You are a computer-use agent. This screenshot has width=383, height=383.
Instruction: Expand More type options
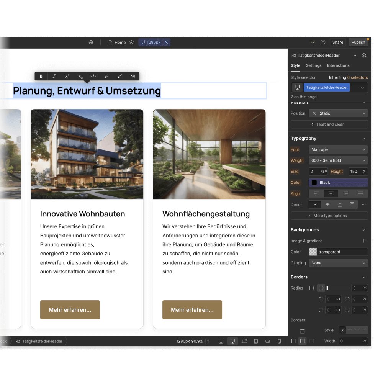[x=329, y=216]
